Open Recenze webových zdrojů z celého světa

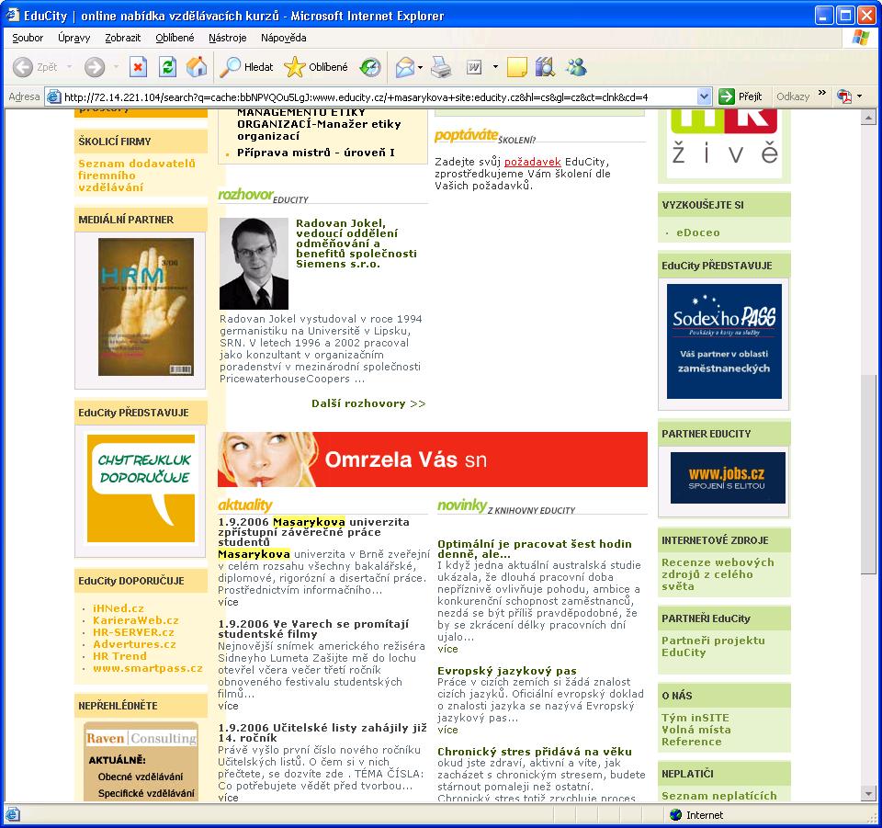(x=718, y=574)
